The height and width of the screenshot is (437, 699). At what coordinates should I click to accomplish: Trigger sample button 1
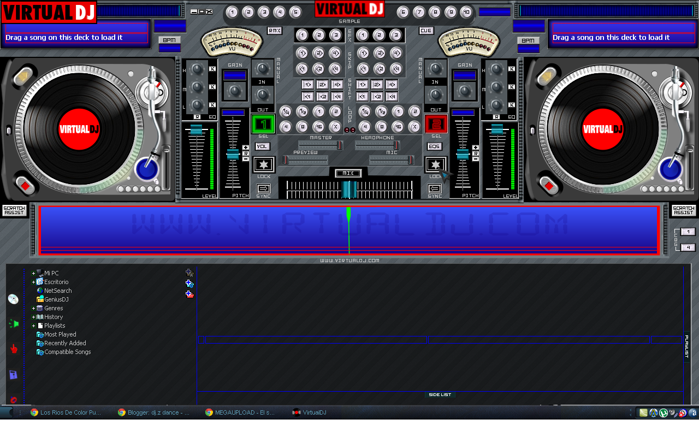(x=232, y=12)
